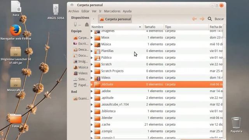Viewport: 249px width, 140px height.
Task: Click the Carpeta personal path button
Action: (115, 19)
